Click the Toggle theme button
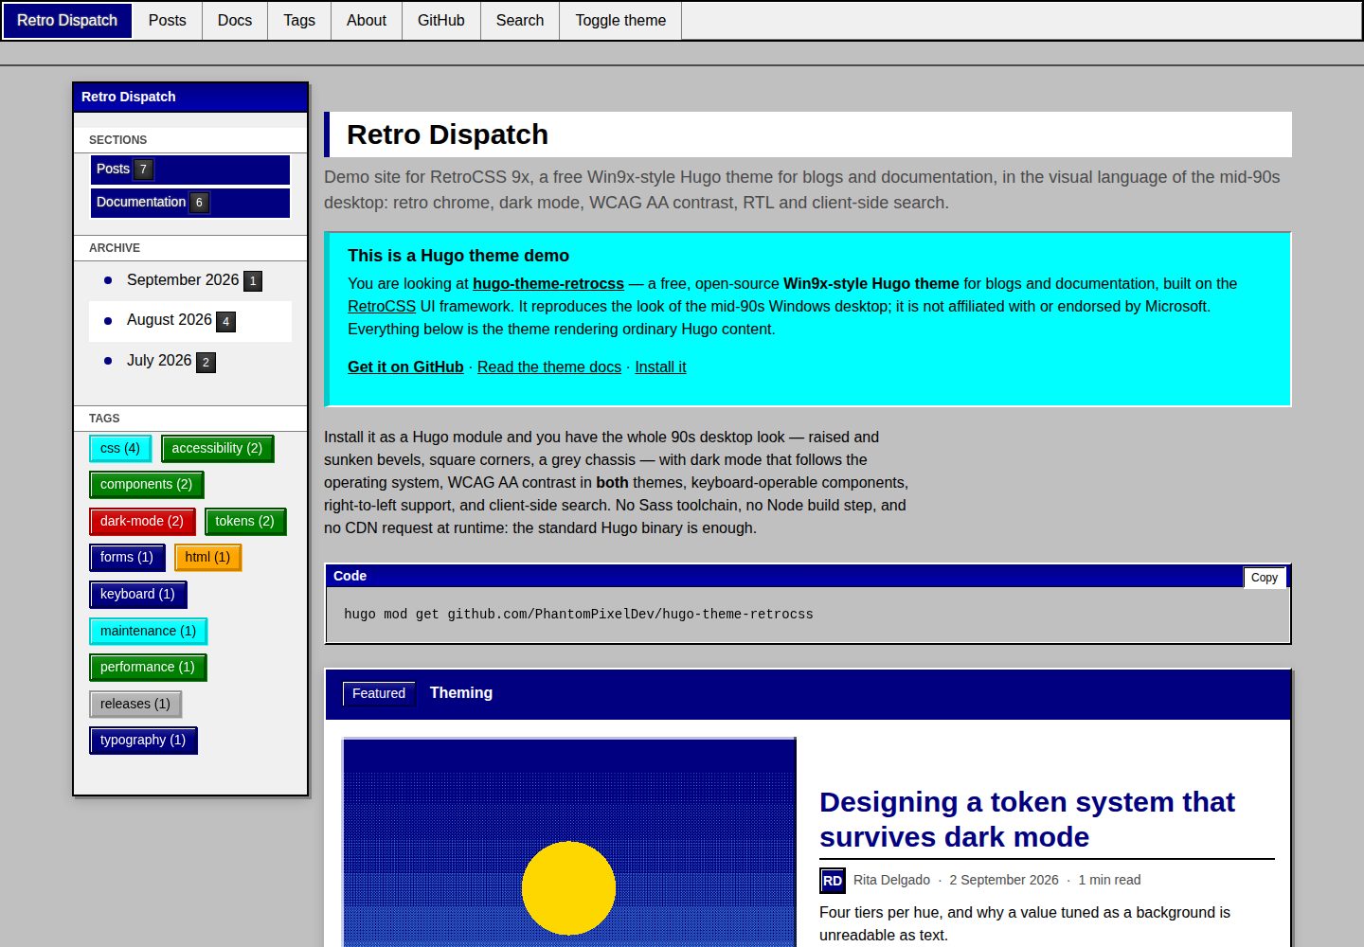Screen dimensions: 1364x947 point(620,20)
